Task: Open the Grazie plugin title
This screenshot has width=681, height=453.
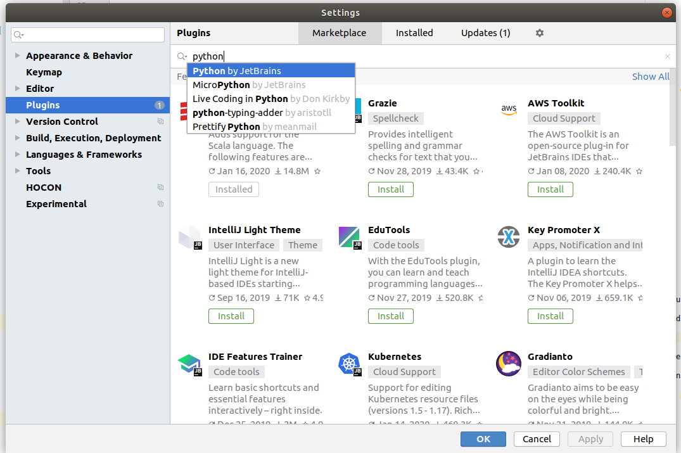Action: 382,103
